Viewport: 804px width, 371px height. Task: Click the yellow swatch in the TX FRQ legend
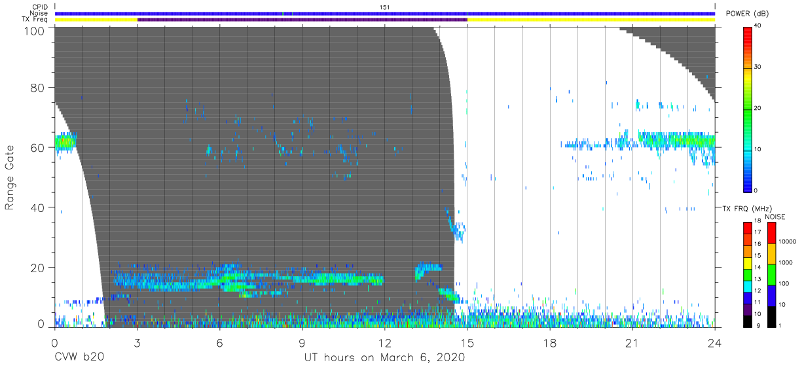[x=747, y=262]
